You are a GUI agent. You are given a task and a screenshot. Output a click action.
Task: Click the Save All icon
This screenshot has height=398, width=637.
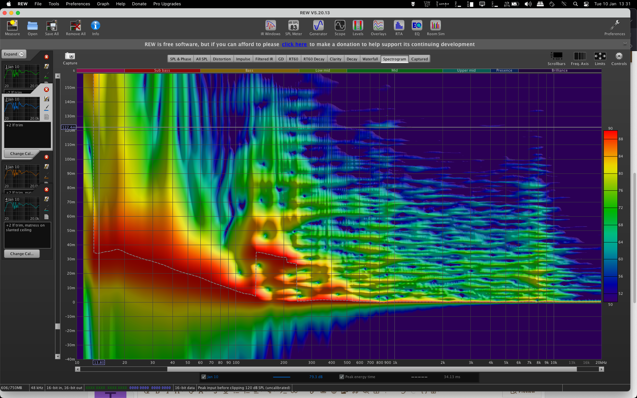pyautogui.click(x=52, y=28)
